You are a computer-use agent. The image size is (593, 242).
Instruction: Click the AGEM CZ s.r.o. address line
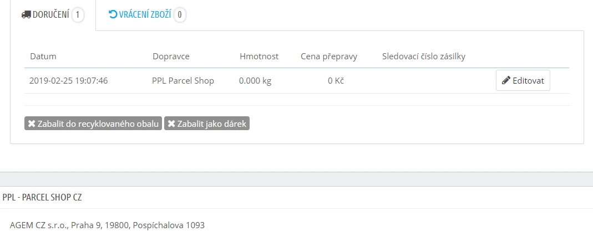point(108,225)
